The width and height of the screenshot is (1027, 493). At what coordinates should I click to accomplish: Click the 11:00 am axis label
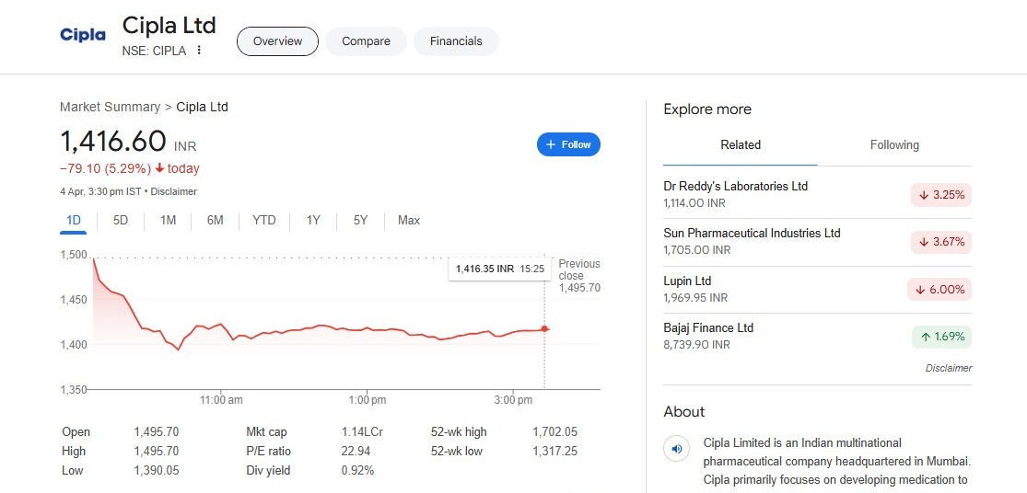point(221,400)
